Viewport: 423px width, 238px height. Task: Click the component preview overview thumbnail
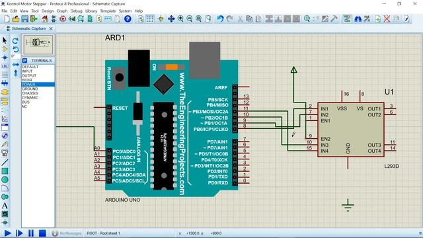coord(38,44)
